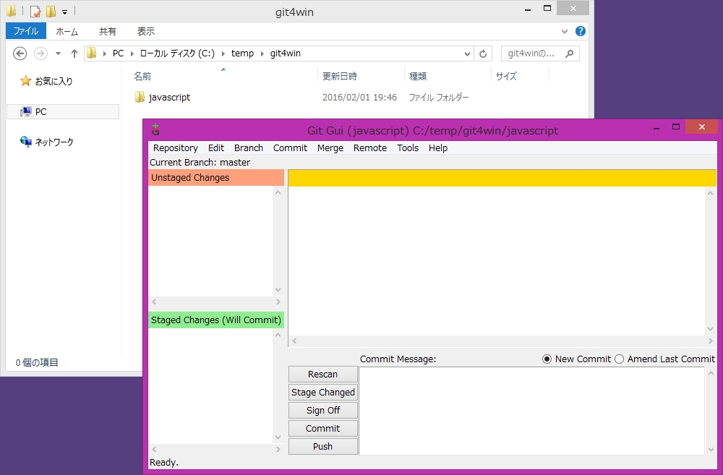Image resolution: width=723 pixels, height=475 pixels.
Task: Click the date 2016/02/01 19:46 cell
Action: pyautogui.click(x=359, y=98)
